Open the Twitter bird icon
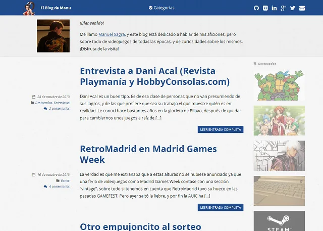 pyautogui.click(x=293, y=8)
